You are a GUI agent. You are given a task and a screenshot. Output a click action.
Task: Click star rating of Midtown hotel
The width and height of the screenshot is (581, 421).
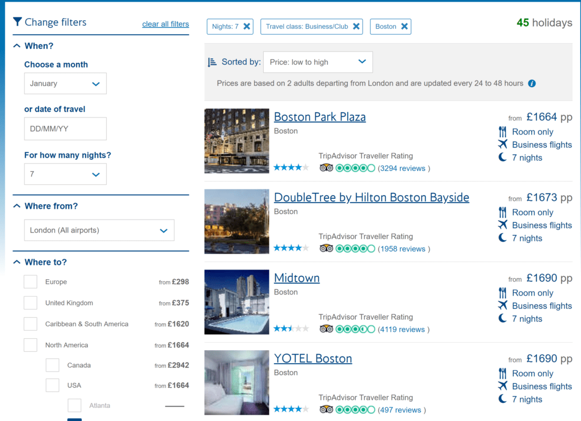pyautogui.click(x=291, y=329)
